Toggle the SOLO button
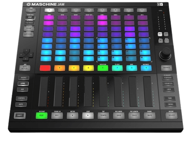 tap(134, 115)
